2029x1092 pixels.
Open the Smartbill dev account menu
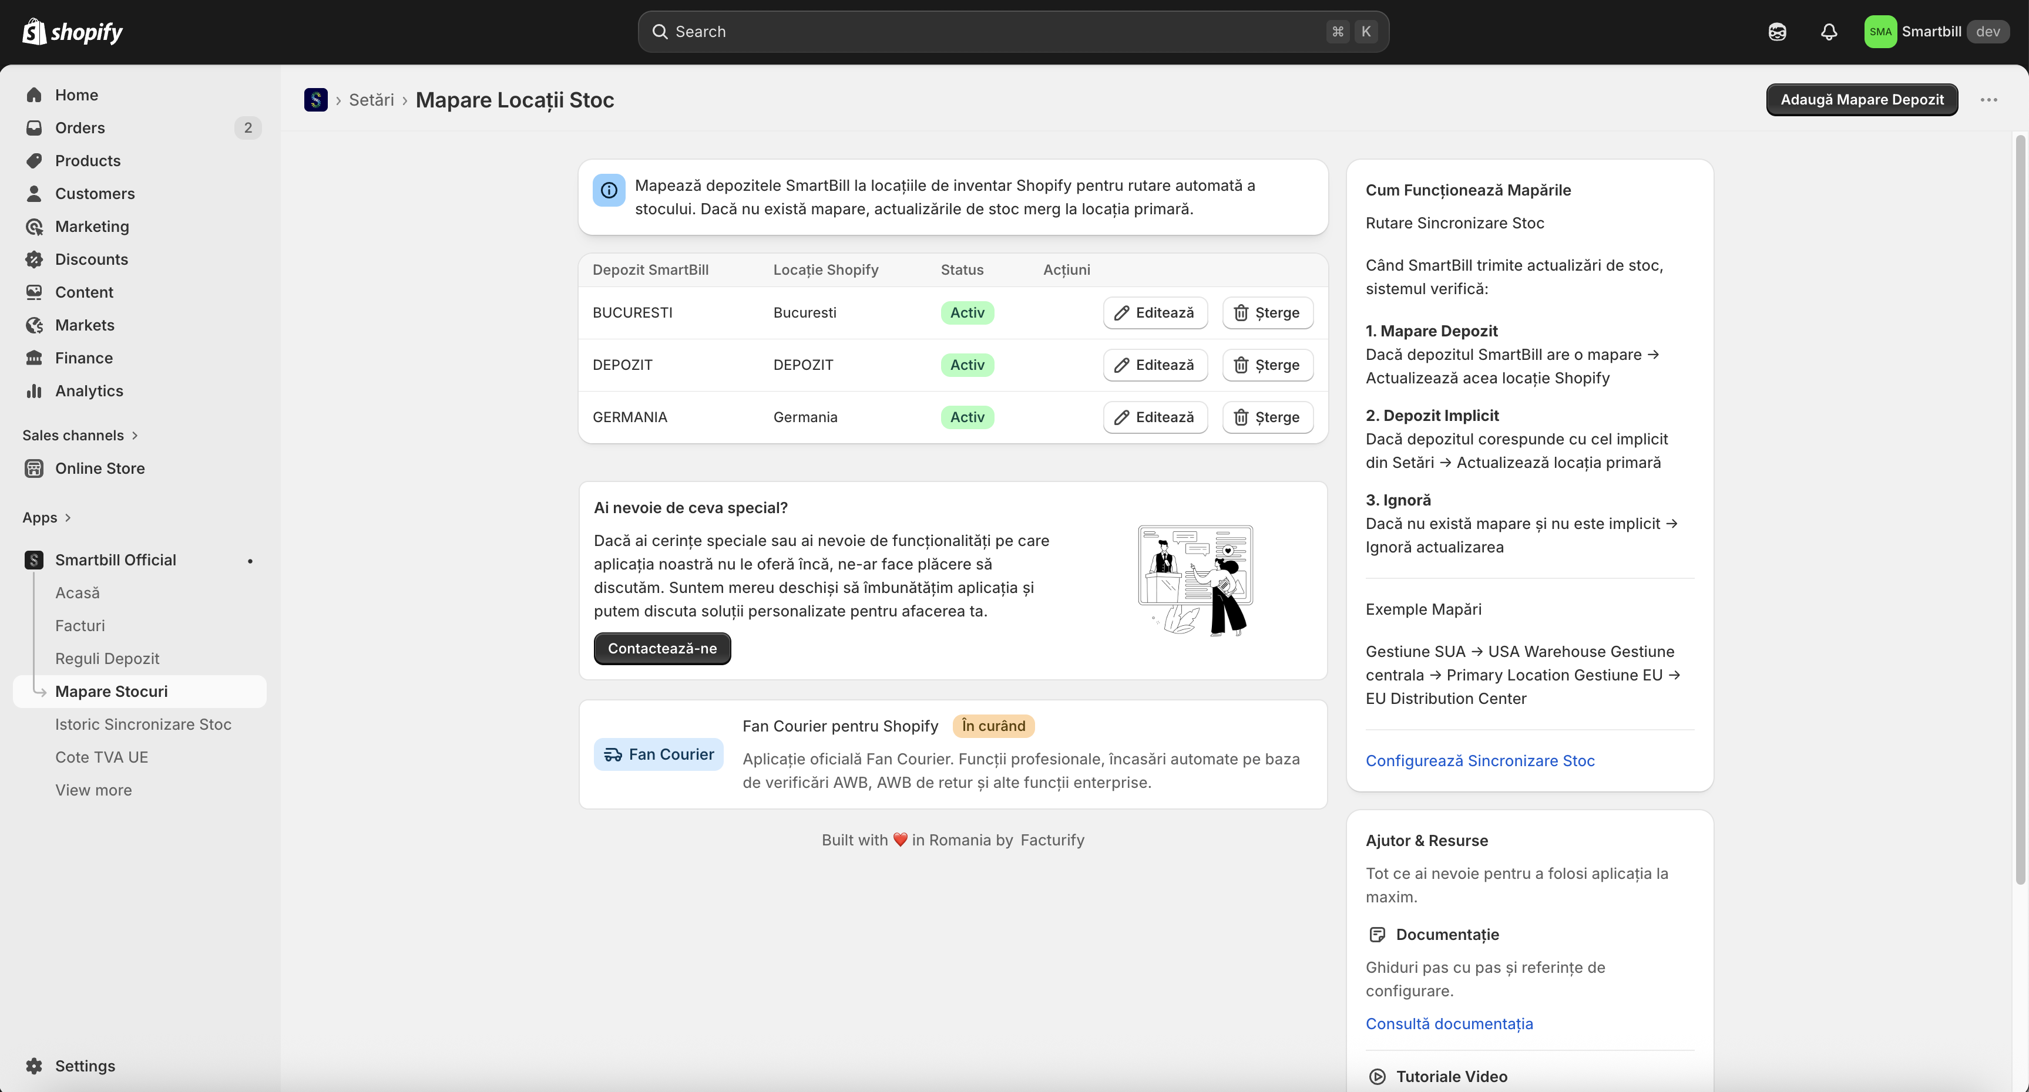coord(1937,32)
